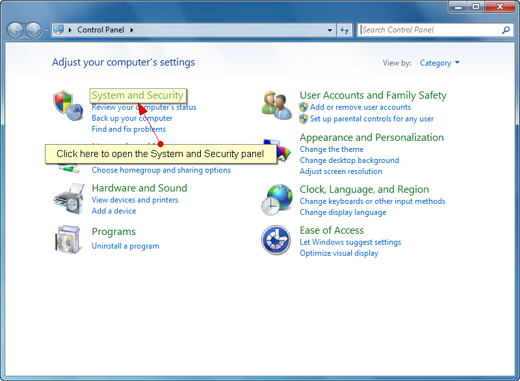This screenshot has height=381, width=520.
Task: Click the "View by:" label
Action: point(397,63)
